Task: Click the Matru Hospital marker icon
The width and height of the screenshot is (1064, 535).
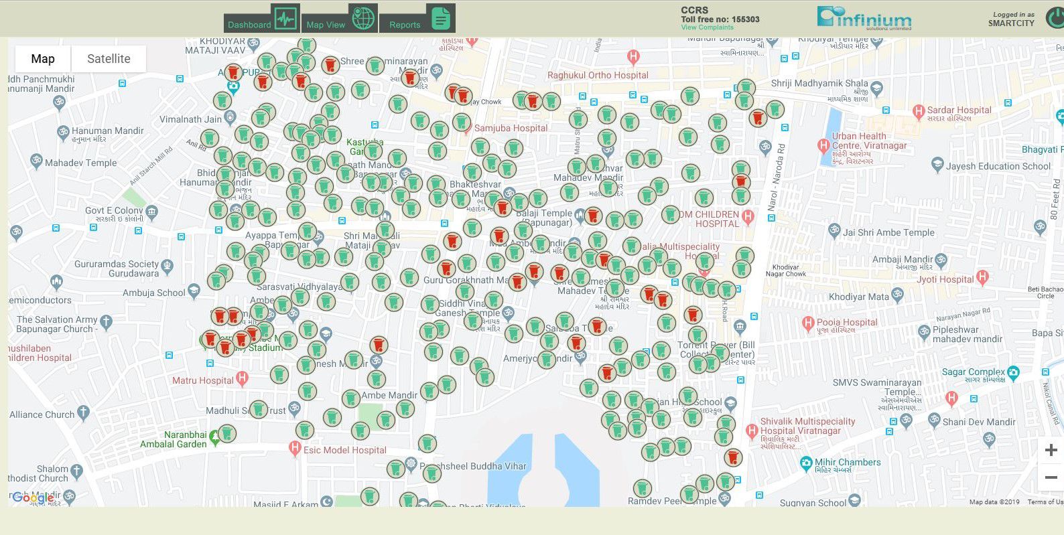Action: tap(243, 379)
